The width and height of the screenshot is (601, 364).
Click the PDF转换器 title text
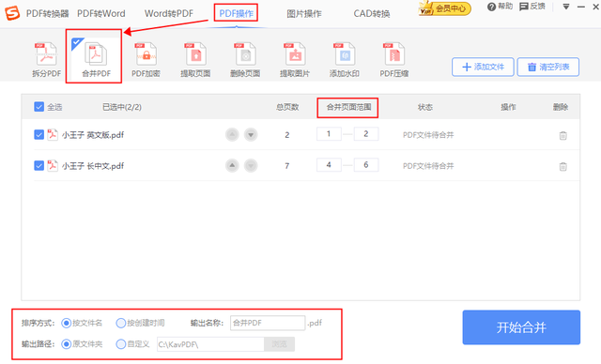[x=48, y=14]
